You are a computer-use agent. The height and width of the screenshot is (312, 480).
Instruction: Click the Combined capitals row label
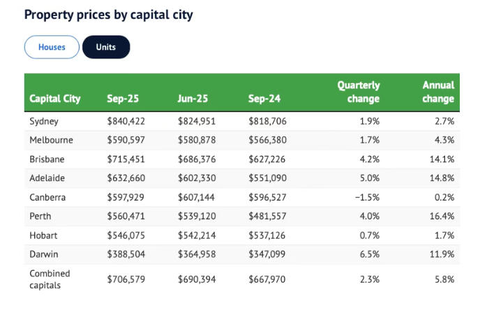point(50,279)
